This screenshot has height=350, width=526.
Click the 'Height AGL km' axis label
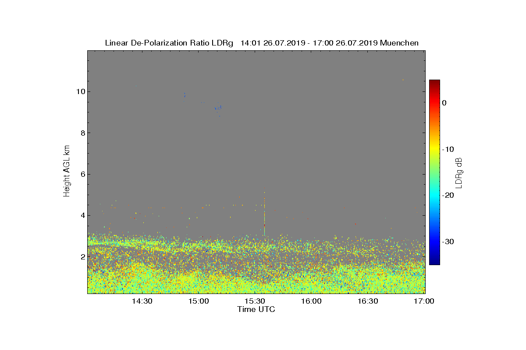click(67, 171)
